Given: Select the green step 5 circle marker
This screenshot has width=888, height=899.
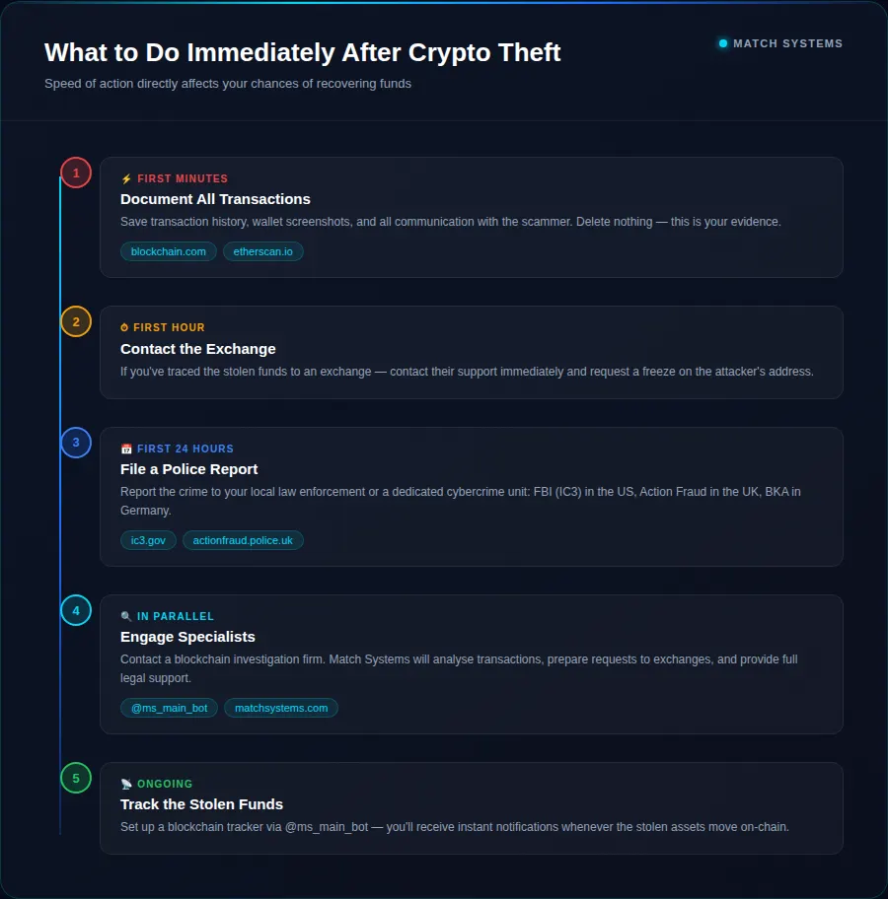Looking at the screenshot, I should (x=76, y=778).
